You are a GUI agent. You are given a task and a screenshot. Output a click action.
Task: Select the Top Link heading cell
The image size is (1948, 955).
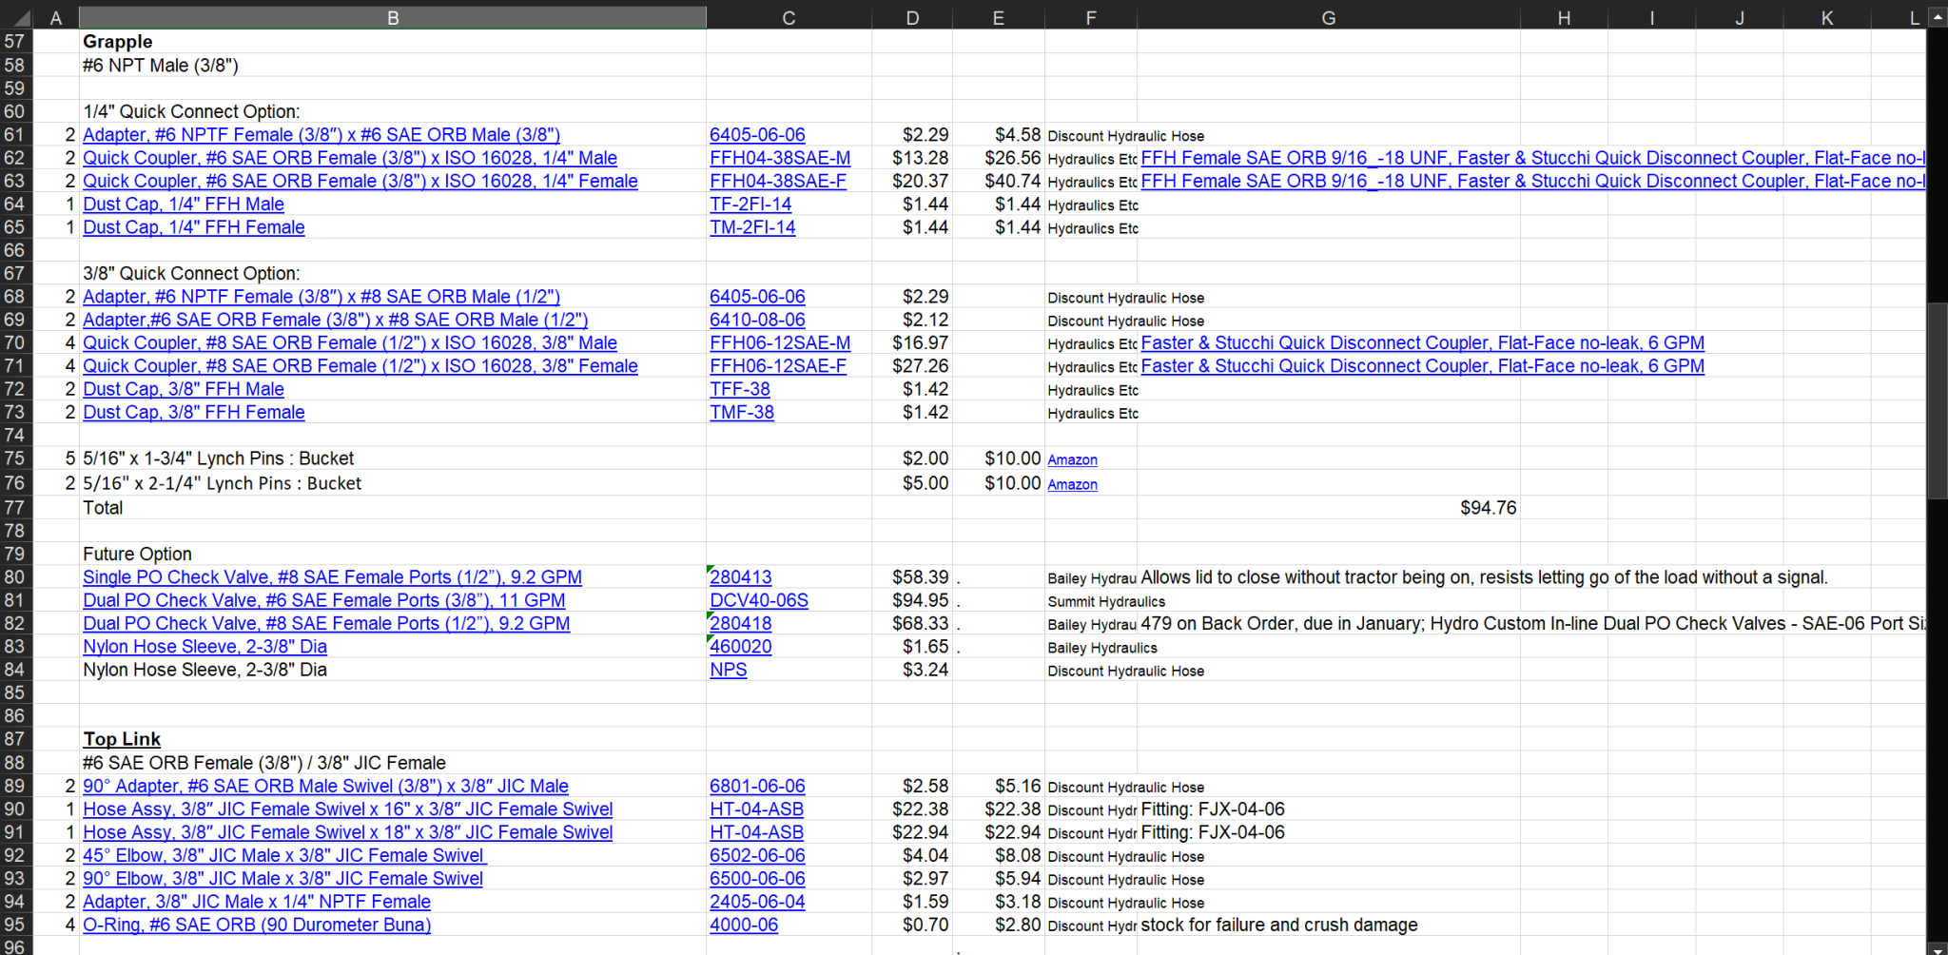[x=122, y=739]
